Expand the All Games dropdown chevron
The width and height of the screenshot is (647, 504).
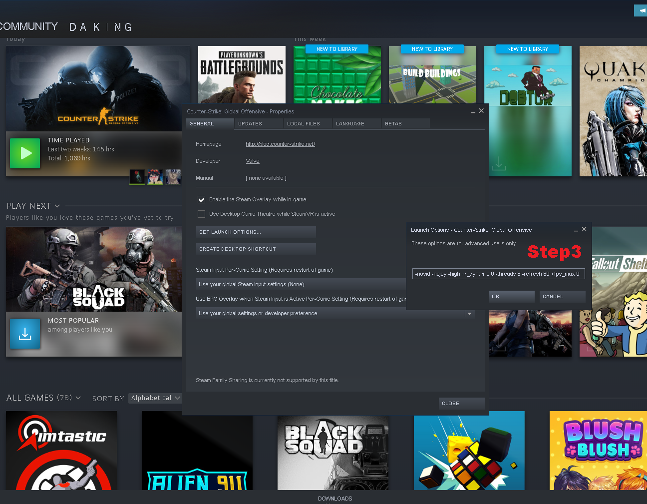78,398
